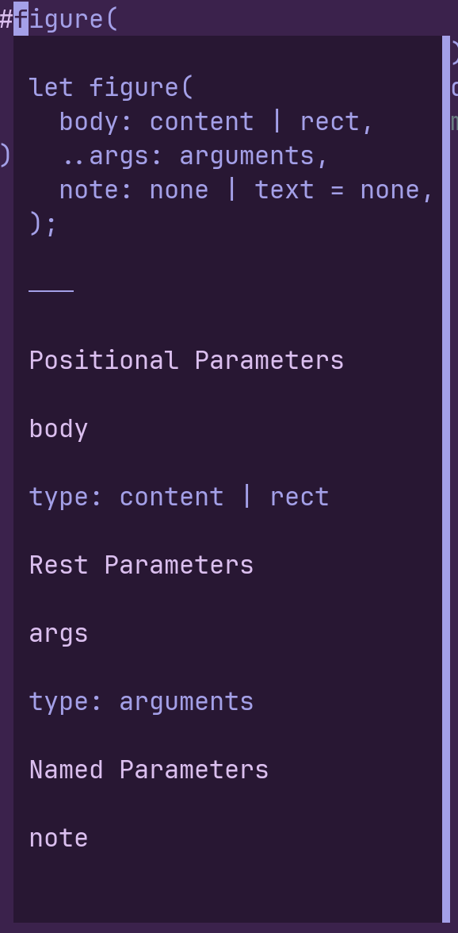Image resolution: width=458 pixels, height=933 pixels.
Task: Click 'let figure(' in the signature
Action: click(x=111, y=87)
